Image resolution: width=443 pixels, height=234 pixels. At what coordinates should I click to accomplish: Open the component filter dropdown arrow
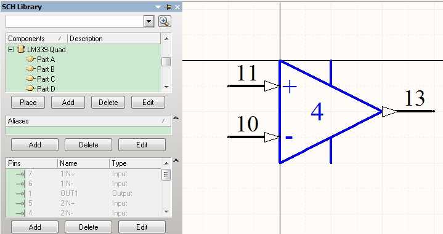[x=148, y=21]
